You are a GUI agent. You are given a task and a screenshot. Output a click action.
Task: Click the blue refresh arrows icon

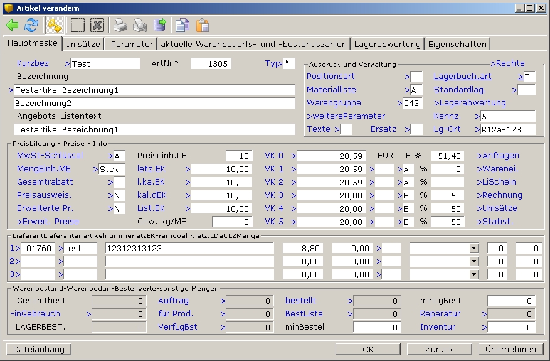31,25
